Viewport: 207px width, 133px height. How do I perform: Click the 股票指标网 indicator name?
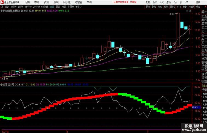[8, 85]
